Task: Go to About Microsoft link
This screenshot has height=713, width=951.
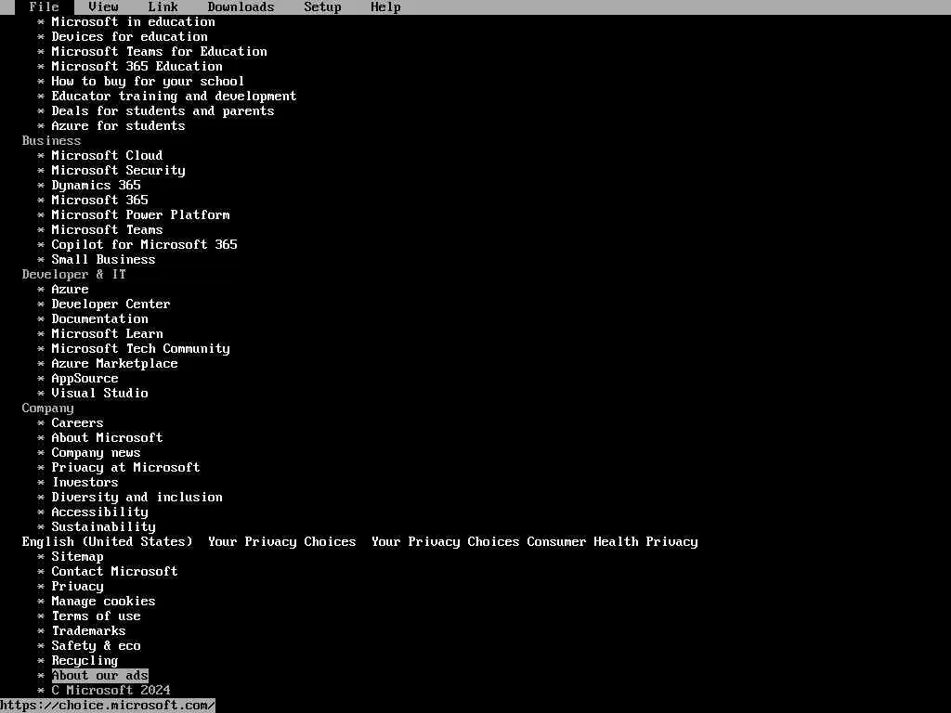Action: pos(108,438)
